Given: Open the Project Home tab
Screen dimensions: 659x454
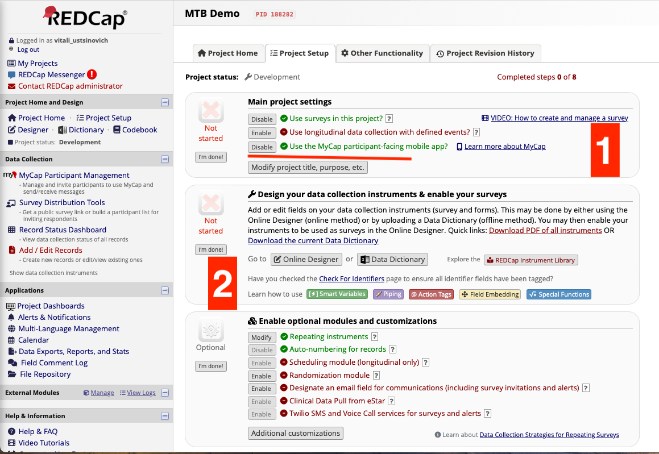Looking at the screenshot, I should click(228, 53).
